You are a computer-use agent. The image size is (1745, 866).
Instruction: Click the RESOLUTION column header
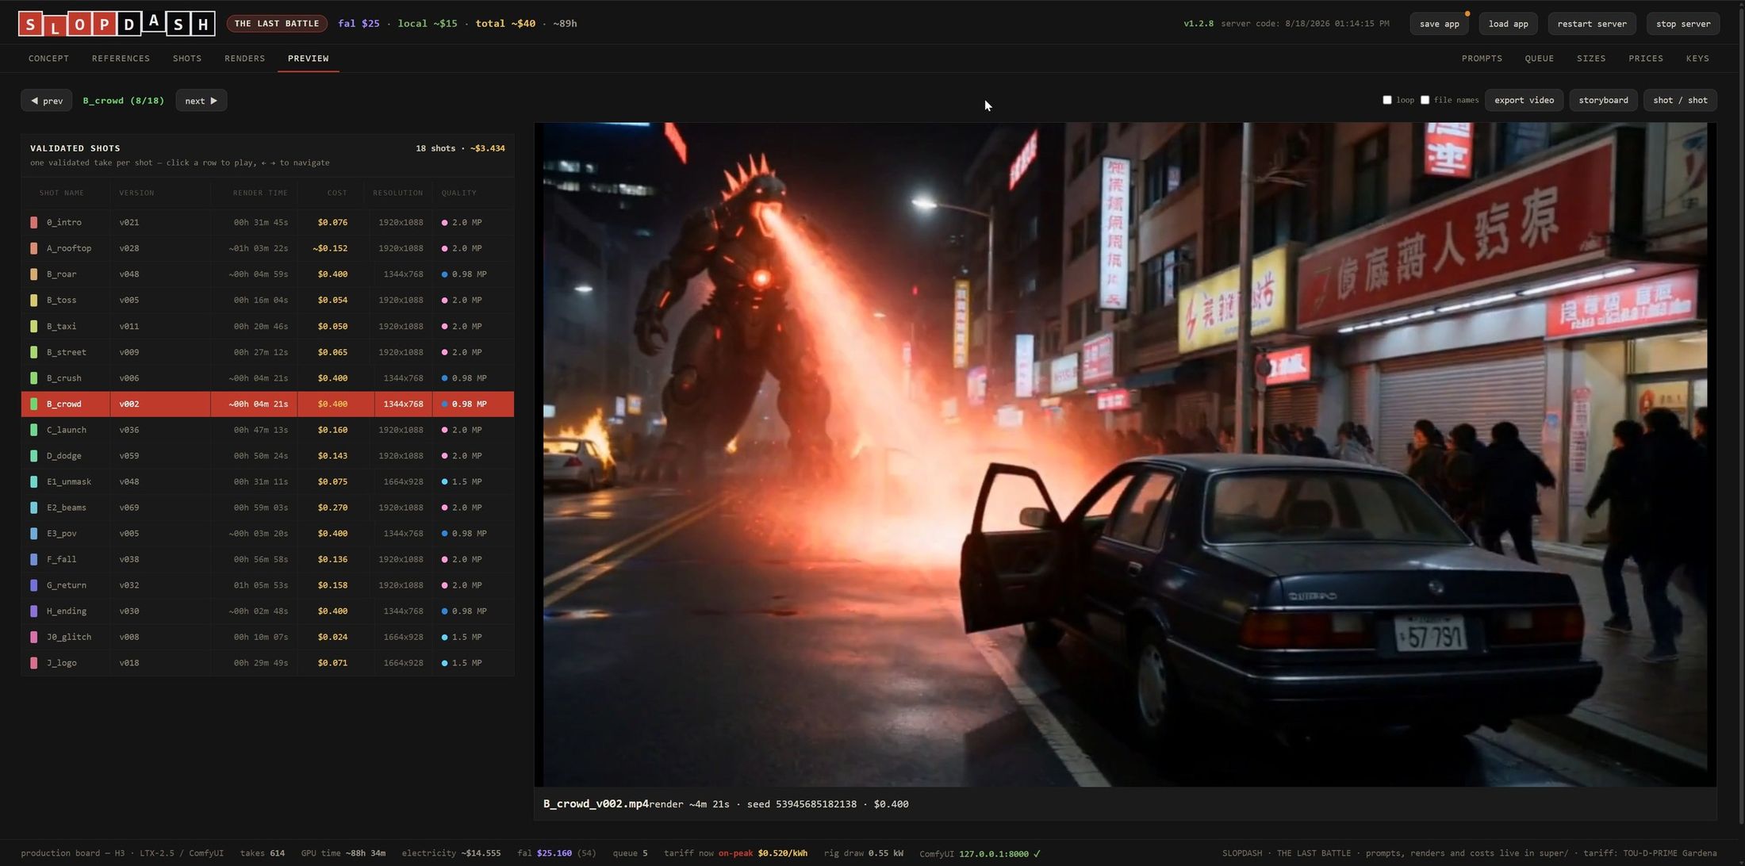397,193
